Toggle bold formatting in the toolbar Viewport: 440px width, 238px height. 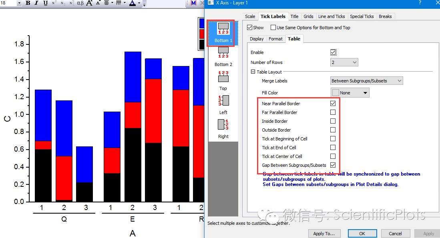point(27,4)
